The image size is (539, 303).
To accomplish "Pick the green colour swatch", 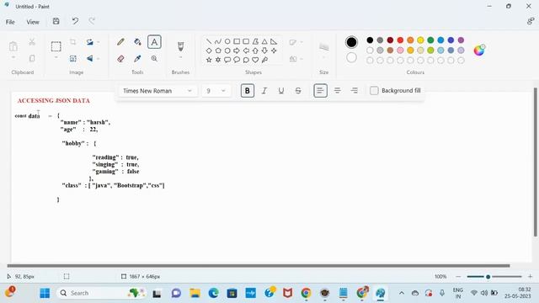I will pos(430,40).
